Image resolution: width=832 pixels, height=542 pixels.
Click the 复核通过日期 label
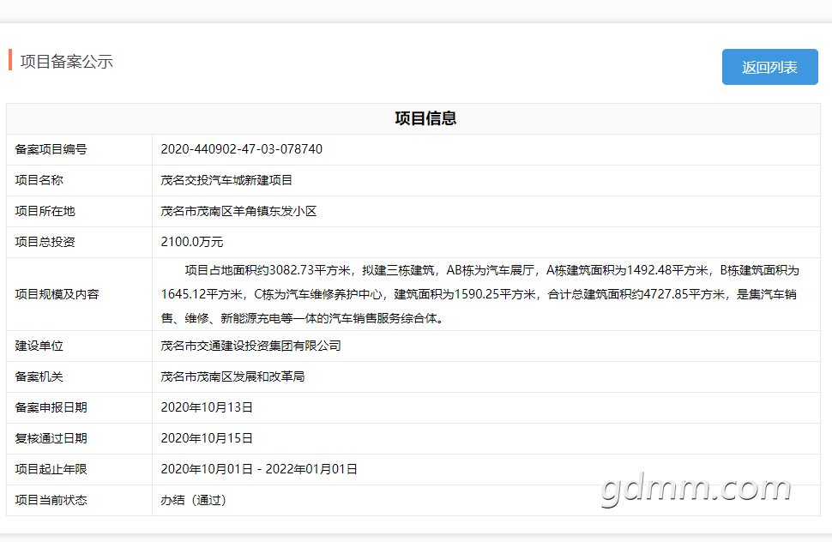pyautogui.click(x=51, y=438)
